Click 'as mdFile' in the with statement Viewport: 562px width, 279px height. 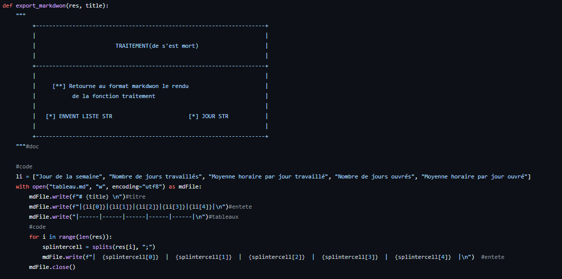185,187
